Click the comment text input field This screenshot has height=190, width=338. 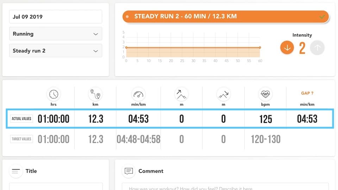(225, 186)
